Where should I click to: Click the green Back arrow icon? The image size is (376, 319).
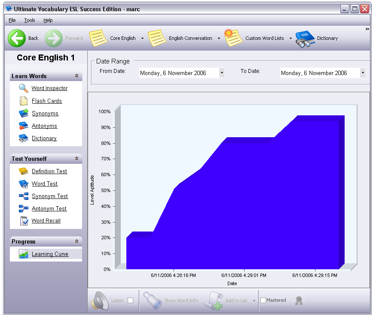click(x=17, y=38)
